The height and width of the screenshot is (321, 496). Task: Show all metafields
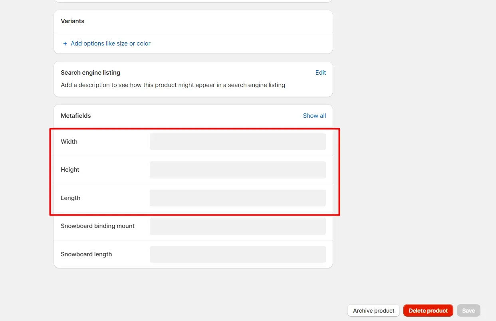[314, 116]
